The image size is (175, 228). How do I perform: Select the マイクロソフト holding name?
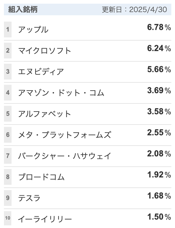pos(45,51)
